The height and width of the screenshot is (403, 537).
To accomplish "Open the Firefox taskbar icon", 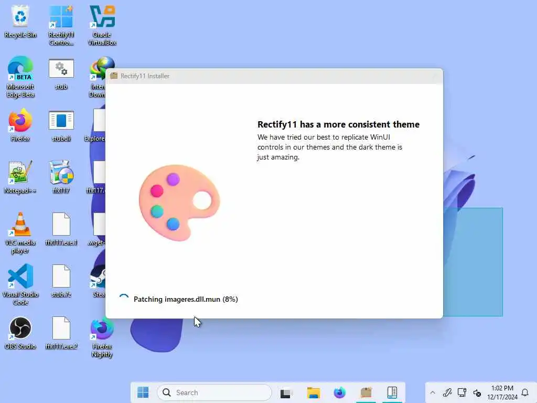I will click(339, 393).
